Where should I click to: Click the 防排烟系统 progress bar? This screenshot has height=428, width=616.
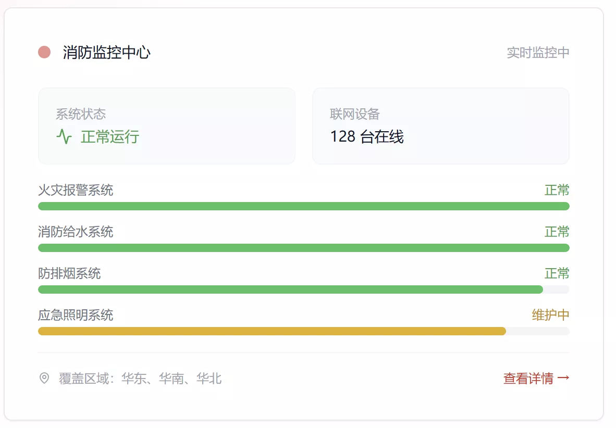(x=304, y=289)
